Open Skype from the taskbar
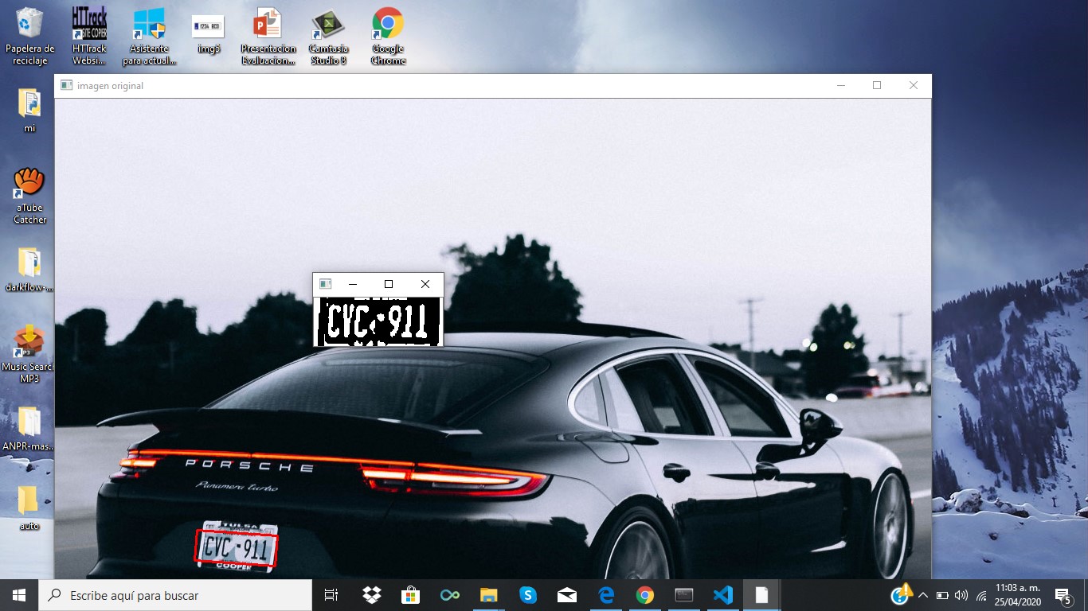Viewport: 1088px width, 611px height. [527, 595]
